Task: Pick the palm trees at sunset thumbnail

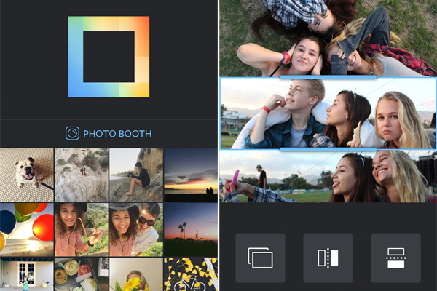Action: coord(191,229)
